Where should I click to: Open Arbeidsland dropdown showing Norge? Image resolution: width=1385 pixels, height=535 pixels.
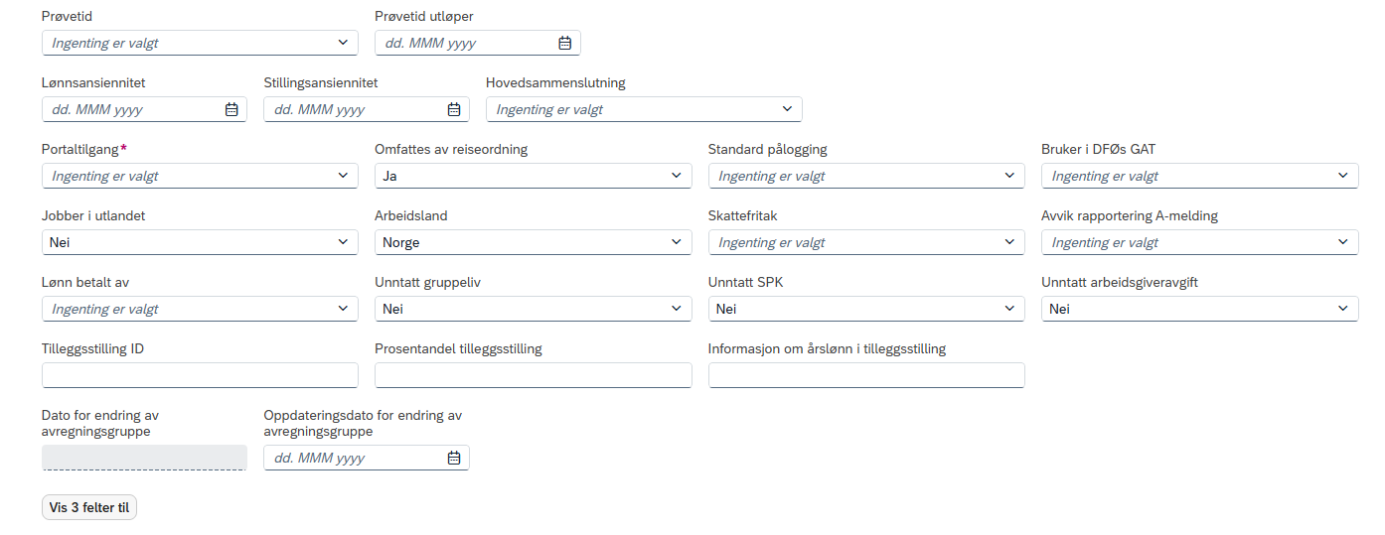534,242
